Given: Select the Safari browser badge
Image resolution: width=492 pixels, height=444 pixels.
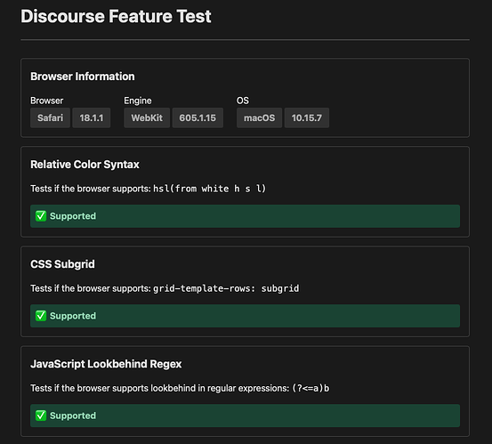Looking at the screenshot, I should (50, 117).
